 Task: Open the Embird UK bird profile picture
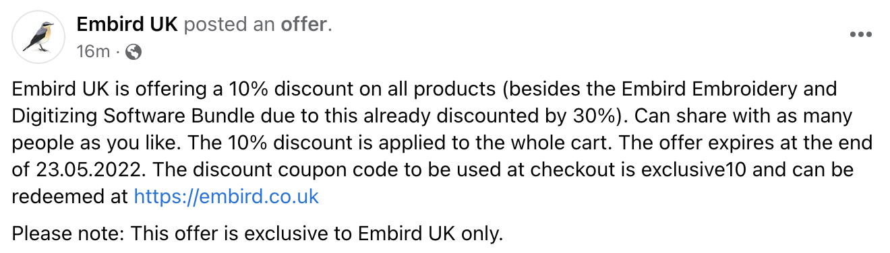coord(38,38)
